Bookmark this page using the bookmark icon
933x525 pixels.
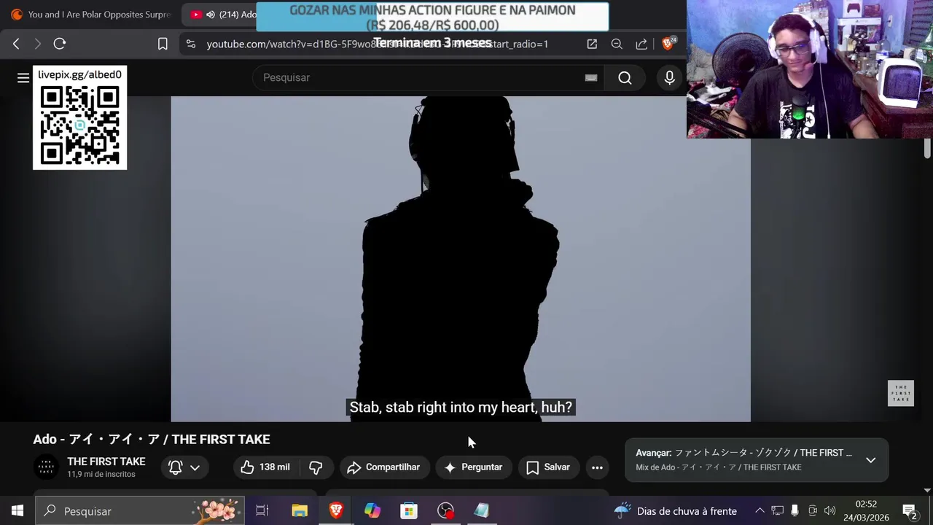coord(163,44)
